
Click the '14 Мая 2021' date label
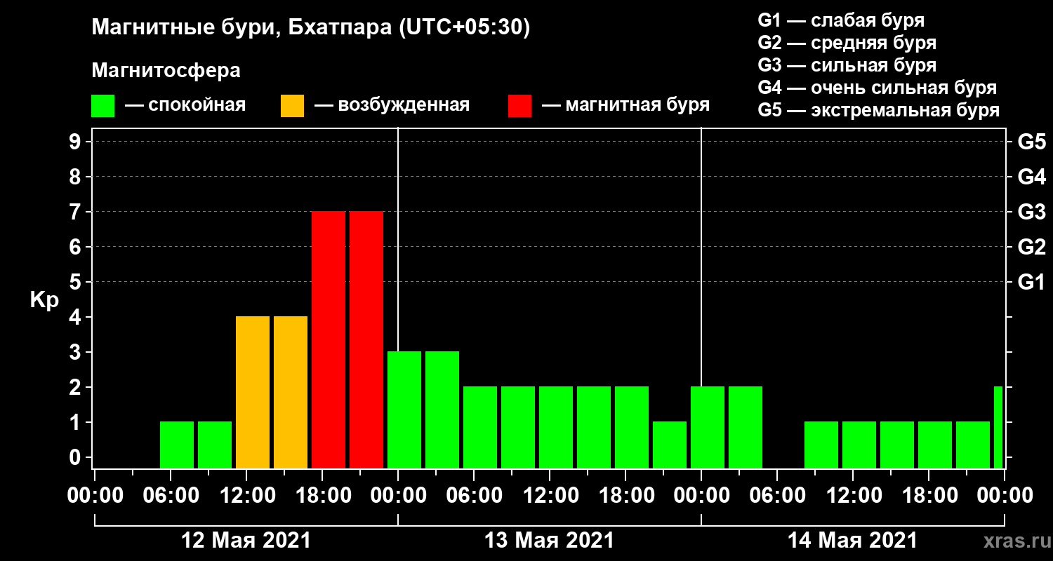point(852,541)
